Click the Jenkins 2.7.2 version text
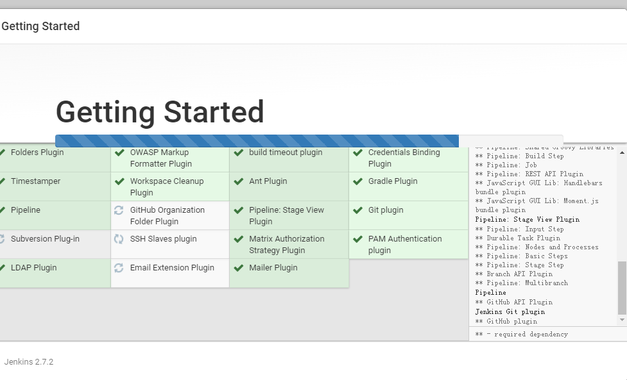 pyautogui.click(x=29, y=361)
